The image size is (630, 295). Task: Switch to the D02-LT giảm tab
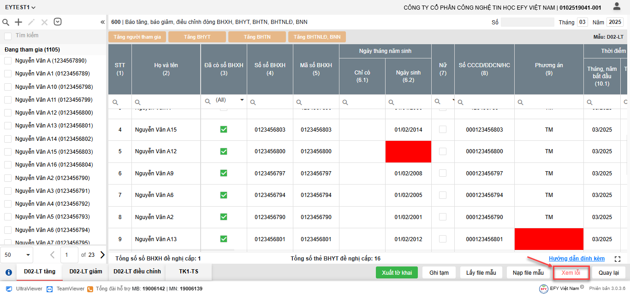point(86,272)
